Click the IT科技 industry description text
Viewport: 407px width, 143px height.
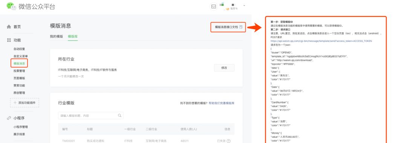tap(87, 70)
